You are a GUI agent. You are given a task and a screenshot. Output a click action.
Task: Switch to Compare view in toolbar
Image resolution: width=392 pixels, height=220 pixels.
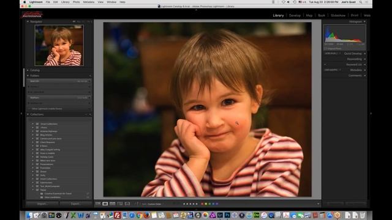113,204
